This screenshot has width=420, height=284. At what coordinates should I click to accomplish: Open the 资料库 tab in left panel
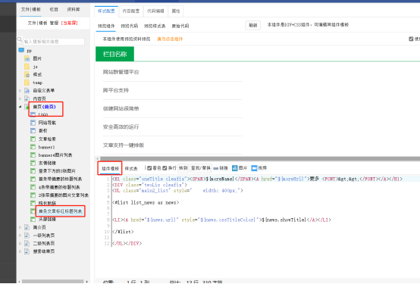(x=74, y=10)
